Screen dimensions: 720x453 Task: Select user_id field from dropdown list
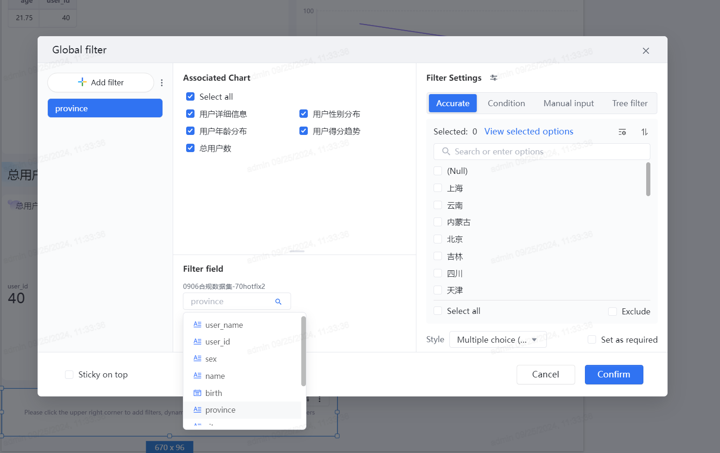click(x=242, y=342)
